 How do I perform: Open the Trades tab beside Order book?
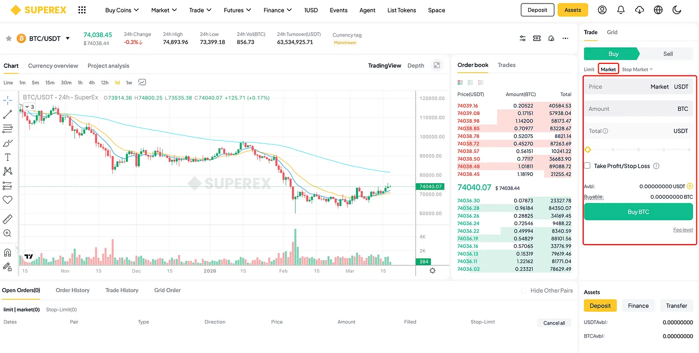[506, 65]
